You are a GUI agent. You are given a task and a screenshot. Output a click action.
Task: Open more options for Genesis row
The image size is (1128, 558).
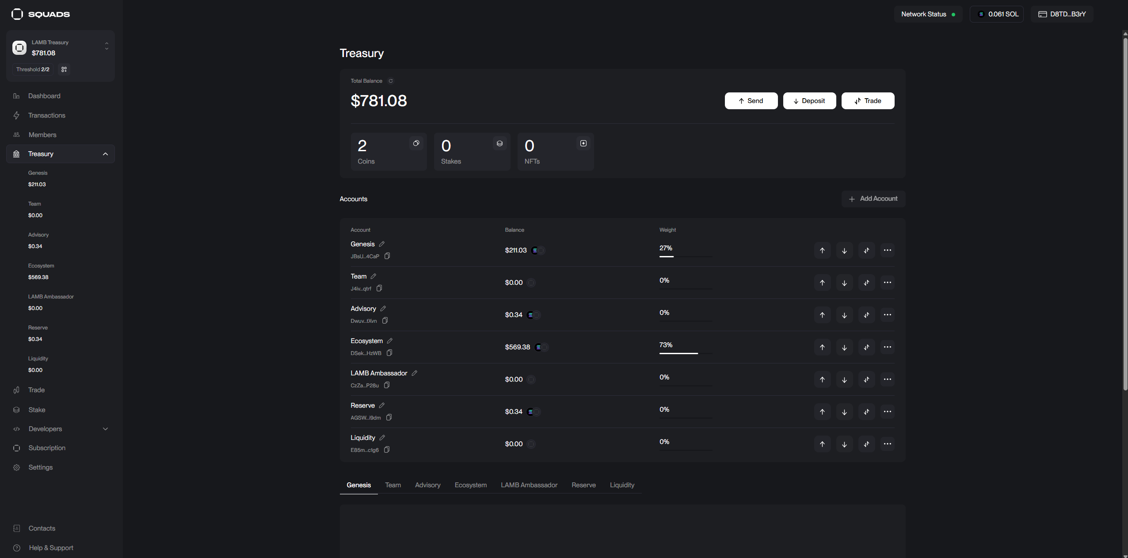point(887,250)
